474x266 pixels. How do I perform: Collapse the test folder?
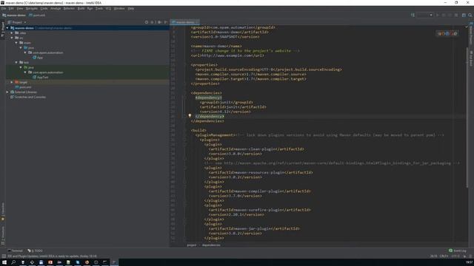(x=16, y=62)
